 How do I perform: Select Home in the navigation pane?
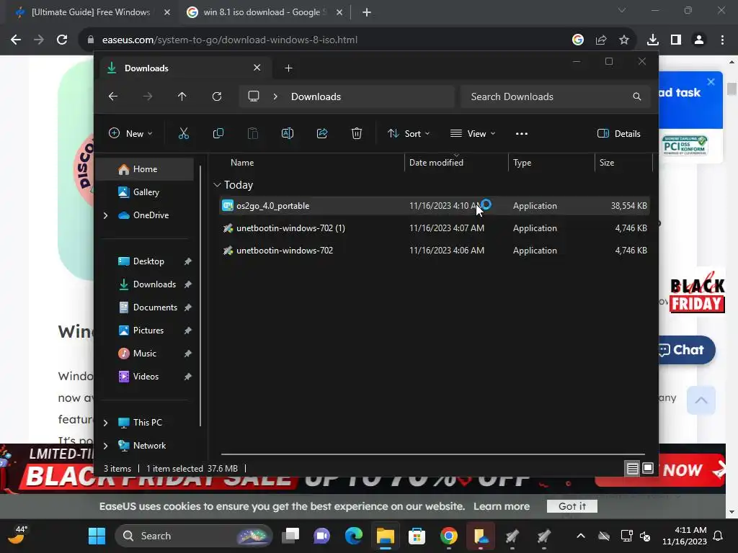pos(145,169)
